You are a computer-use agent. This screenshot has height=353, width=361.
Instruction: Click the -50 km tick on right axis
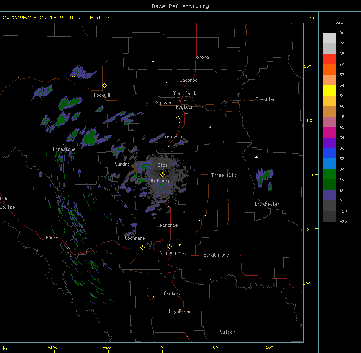tap(307, 229)
